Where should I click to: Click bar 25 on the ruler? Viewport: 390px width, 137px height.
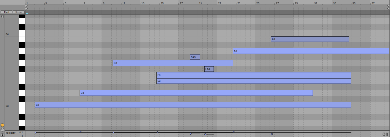coord(258,3)
